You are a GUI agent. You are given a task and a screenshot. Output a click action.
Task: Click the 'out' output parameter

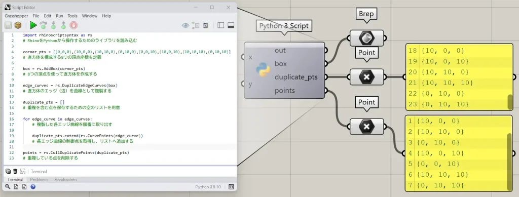coord(280,50)
